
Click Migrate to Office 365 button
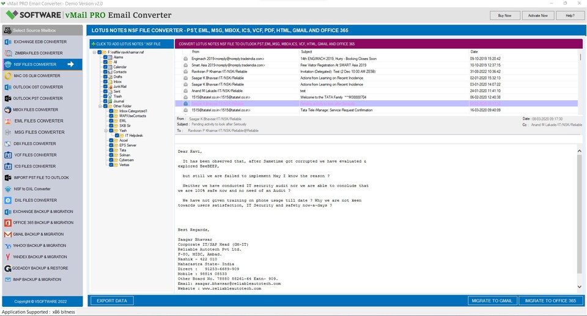pos(551,301)
